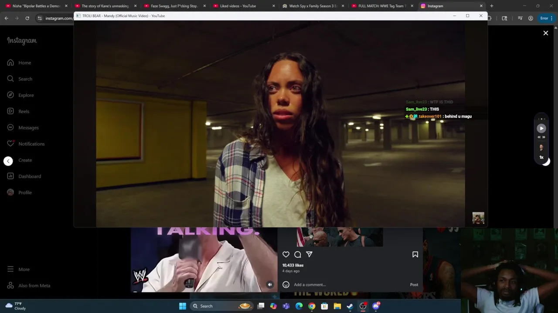Open Notifications in the Instagram sidebar

pyautogui.click(x=25, y=144)
